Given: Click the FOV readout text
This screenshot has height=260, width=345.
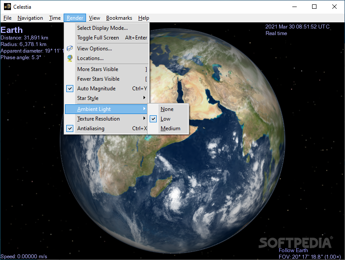Looking at the screenshot, I should coord(309,256).
